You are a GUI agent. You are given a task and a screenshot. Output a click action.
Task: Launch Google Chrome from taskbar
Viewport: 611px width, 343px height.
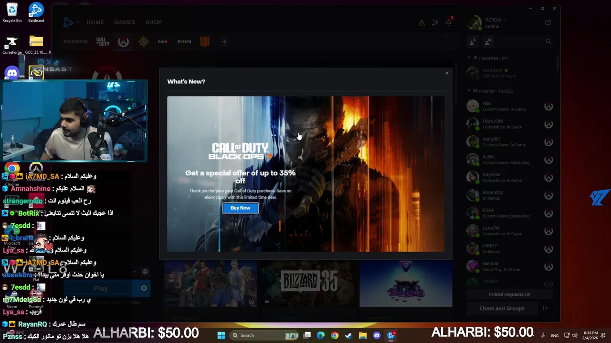(x=335, y=335)
